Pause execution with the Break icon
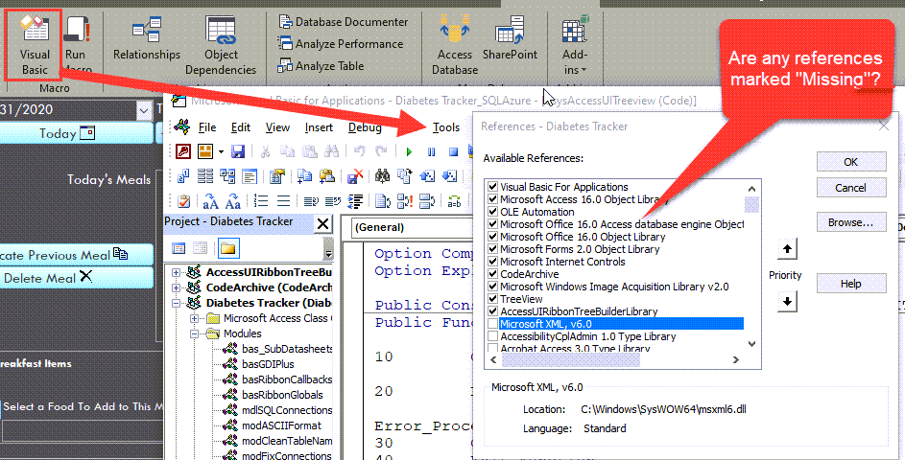This screenshot has width=905, height=460. pos(431,152)
